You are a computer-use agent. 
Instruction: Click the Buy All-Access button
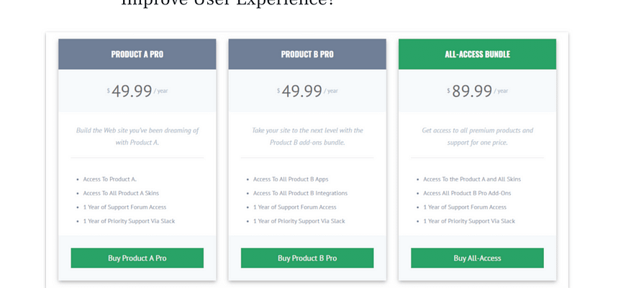point(477,258)
